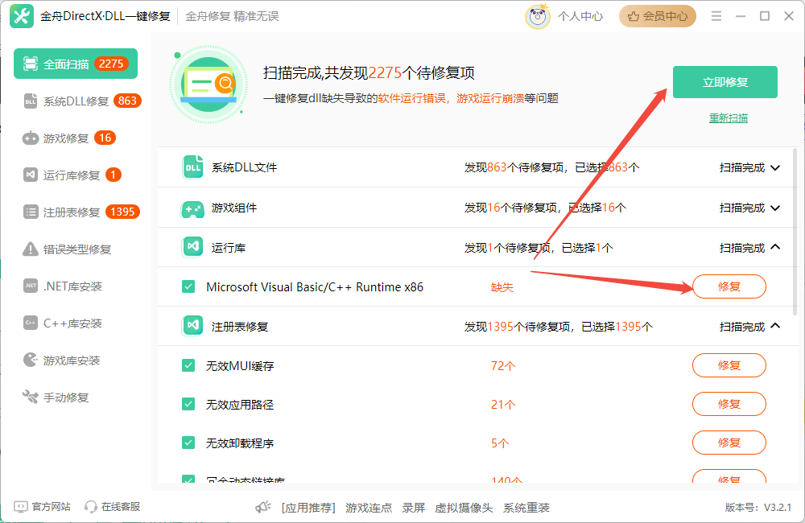
Task: Open the hamburger menu icon
Action: coord(716,16)
